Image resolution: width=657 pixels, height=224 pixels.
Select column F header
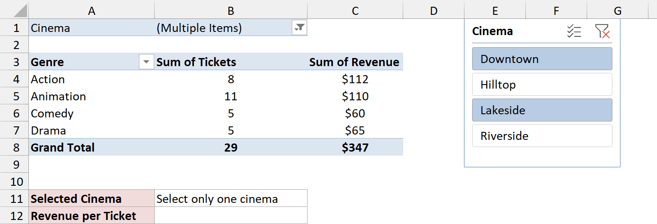tap(556, 11)
